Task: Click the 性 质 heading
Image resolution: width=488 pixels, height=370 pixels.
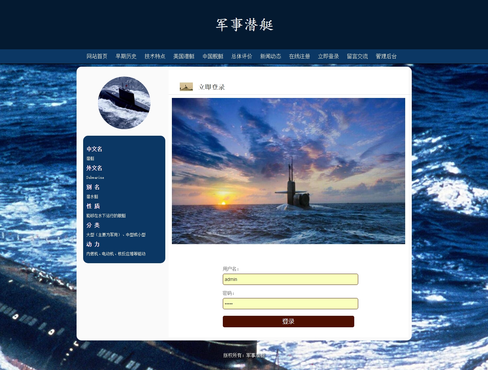Action: tap(93, 206)
